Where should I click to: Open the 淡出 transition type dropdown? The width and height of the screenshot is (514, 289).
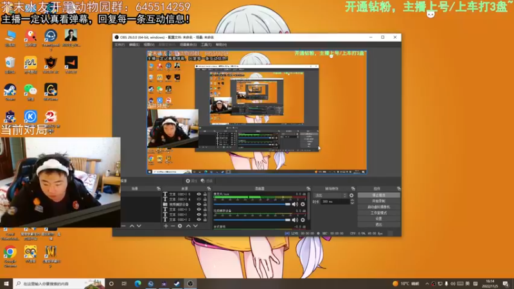point(330,195)
